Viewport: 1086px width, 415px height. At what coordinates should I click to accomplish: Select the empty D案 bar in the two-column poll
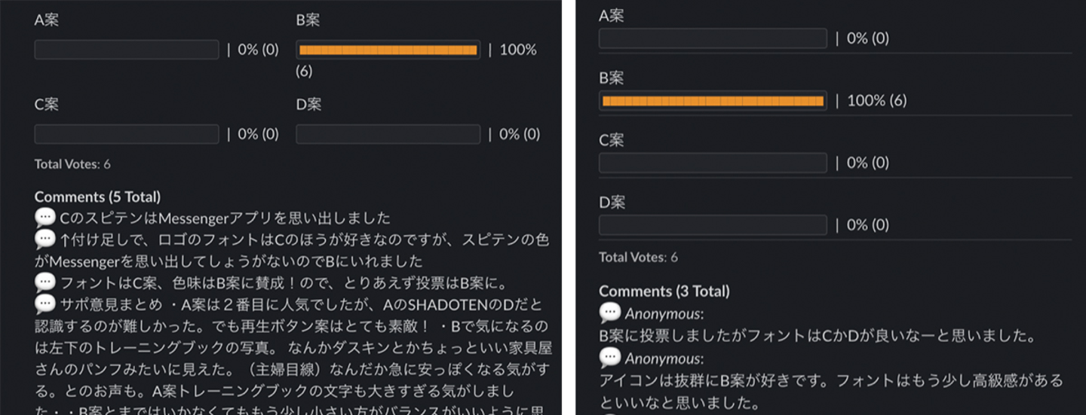388,134
